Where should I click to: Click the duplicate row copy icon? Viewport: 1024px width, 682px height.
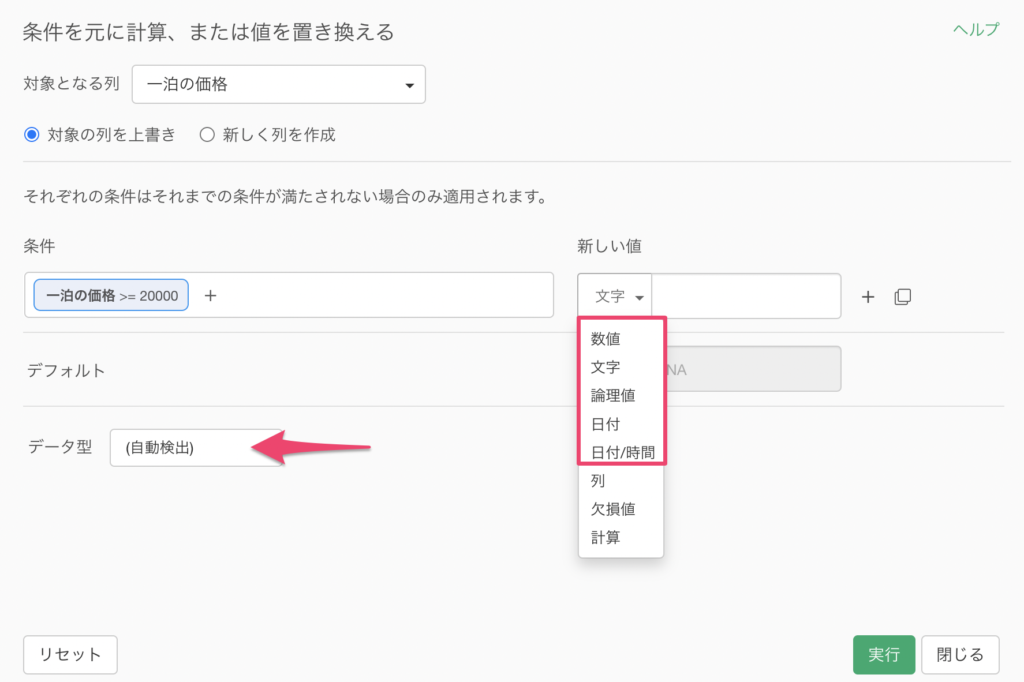[902, 297]
